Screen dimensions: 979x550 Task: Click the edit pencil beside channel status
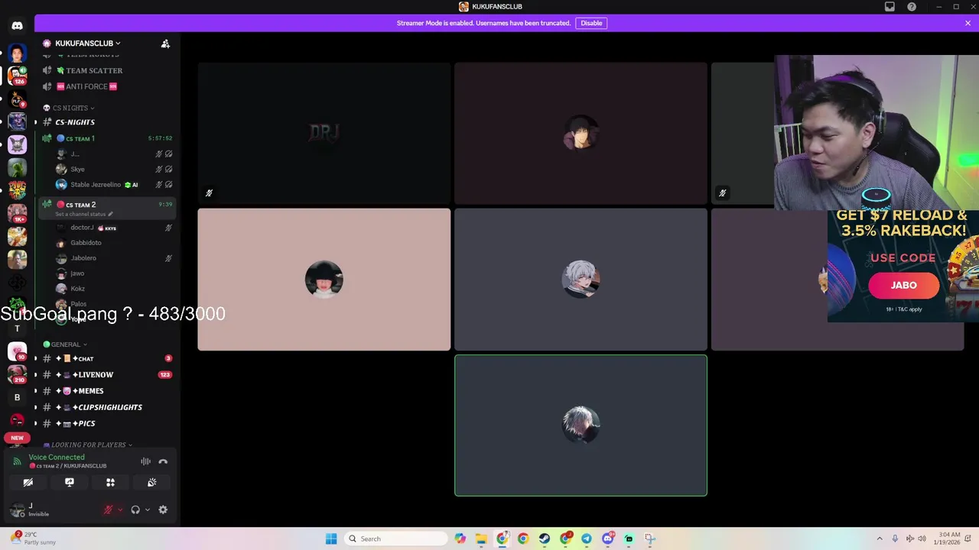(x=110, y=214)
